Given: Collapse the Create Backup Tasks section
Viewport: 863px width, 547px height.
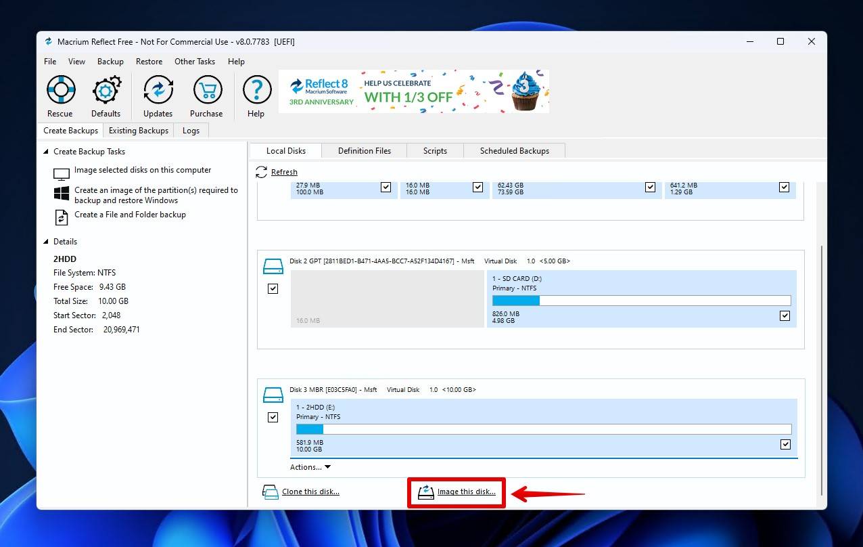Looking at the screenshot, I should [46, 152].
